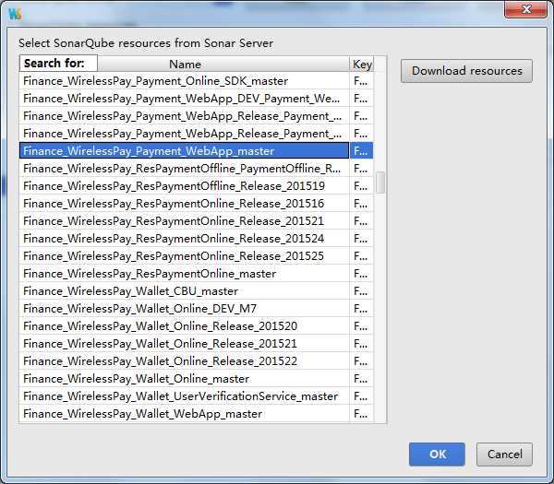Screen dimensions: 554x484
Task: Click the WebStorm icon in title bar
Action: [x=15, y=14]
